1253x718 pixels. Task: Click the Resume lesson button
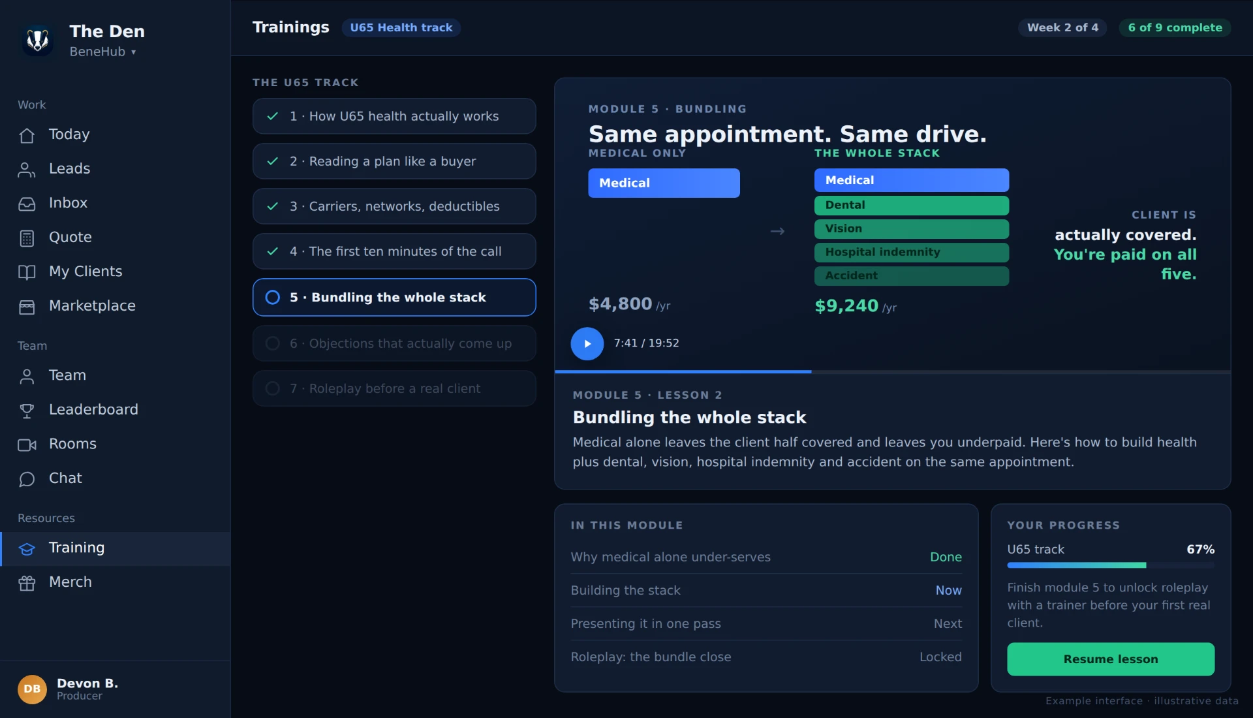pos(1111,659)
